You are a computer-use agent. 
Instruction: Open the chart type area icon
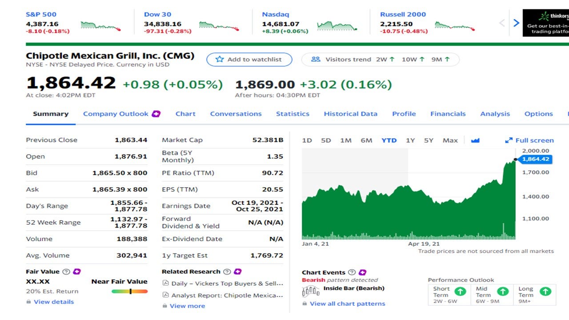(x=475, y=140)
